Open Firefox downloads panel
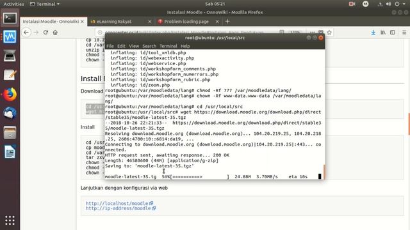 coord(373,33)
